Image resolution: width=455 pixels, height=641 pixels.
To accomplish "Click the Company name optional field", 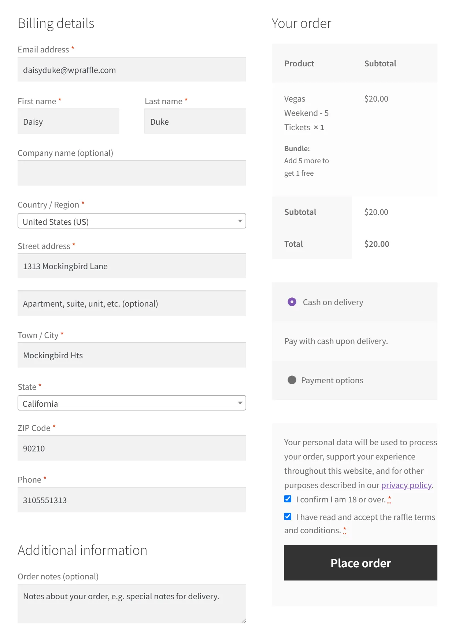I will pos(132,173).
